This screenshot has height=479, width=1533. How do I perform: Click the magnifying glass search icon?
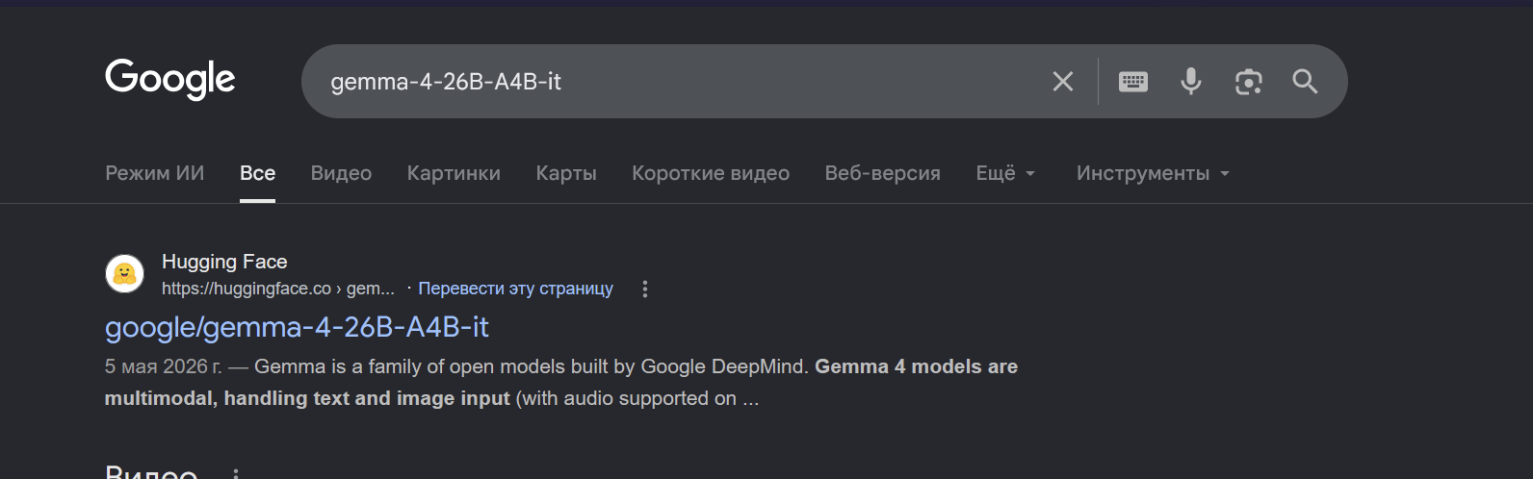pos(1305,82)
